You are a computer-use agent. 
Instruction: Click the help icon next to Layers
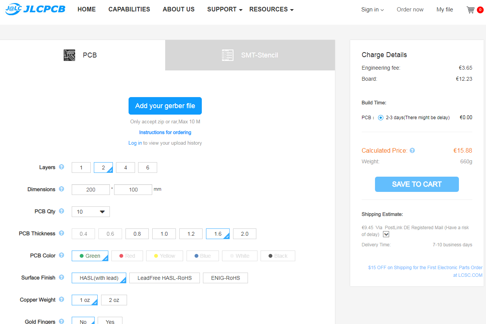click(x=61, y=167)
